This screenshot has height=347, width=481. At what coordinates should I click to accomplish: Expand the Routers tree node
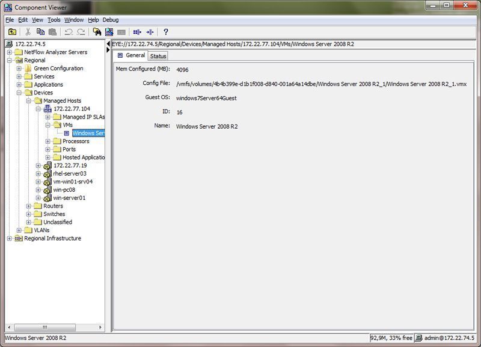[28, 206]
